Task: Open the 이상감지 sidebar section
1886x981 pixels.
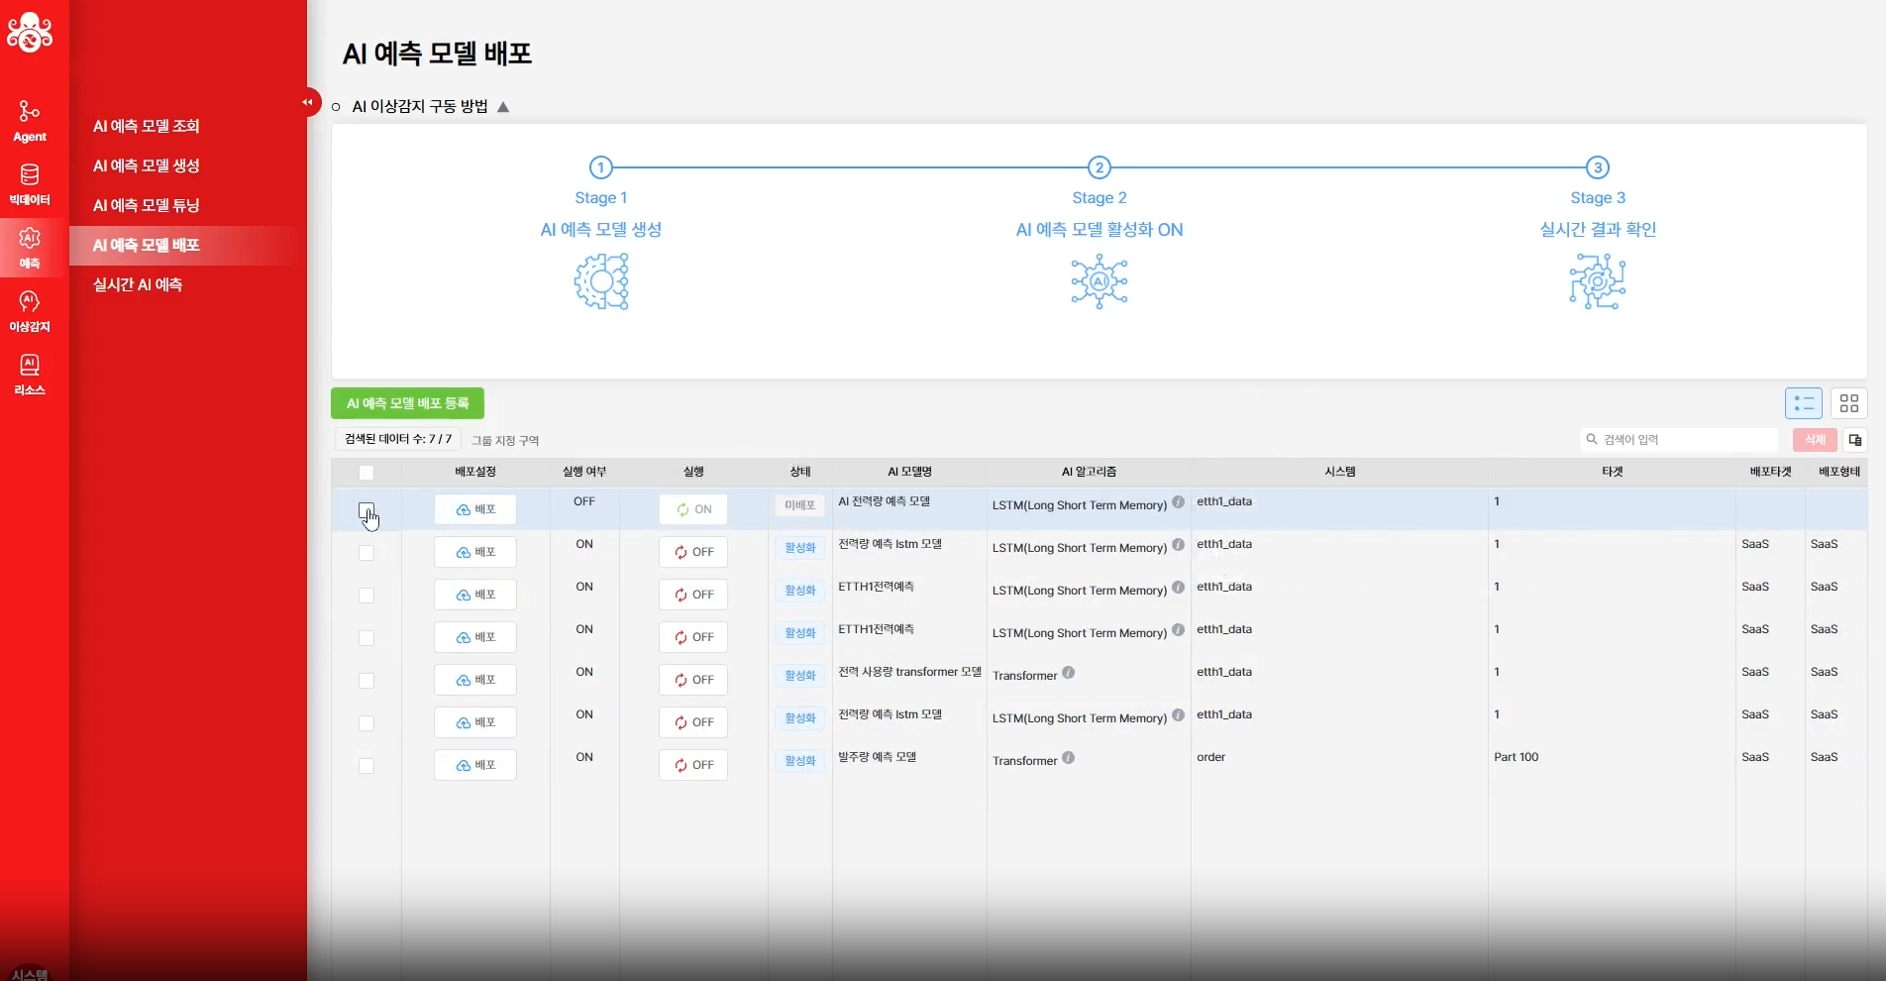Action: 30,311
